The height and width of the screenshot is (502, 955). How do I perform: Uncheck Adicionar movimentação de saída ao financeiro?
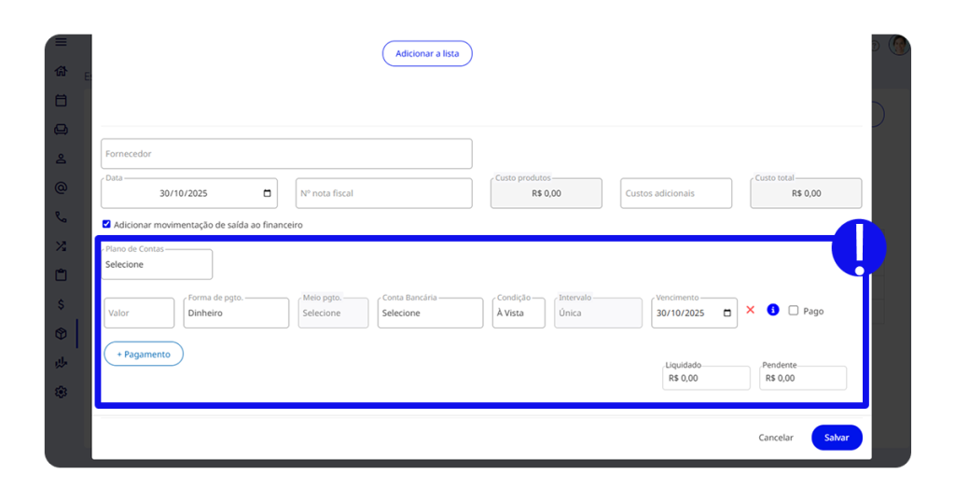106,225
